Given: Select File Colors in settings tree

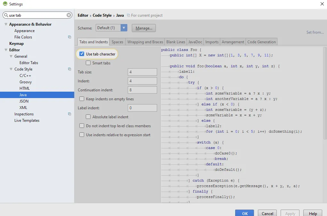Looking at the screenshot, I should click(23, 37).
